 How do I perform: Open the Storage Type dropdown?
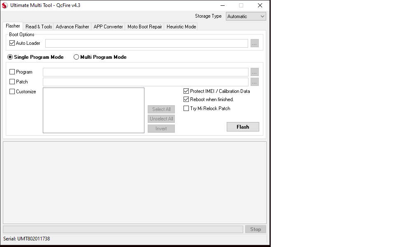click(x=246, y=16)
